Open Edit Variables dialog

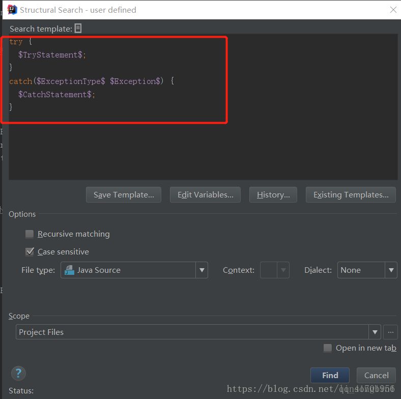[x=205, y=194]
